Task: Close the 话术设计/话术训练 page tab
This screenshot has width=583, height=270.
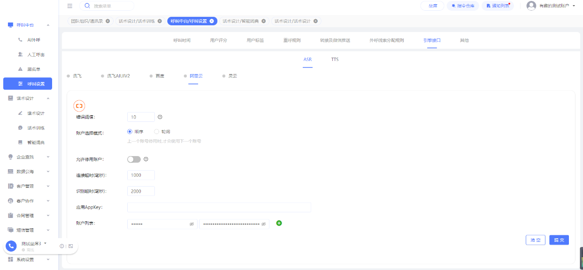Action: click(x=160, y=21)
